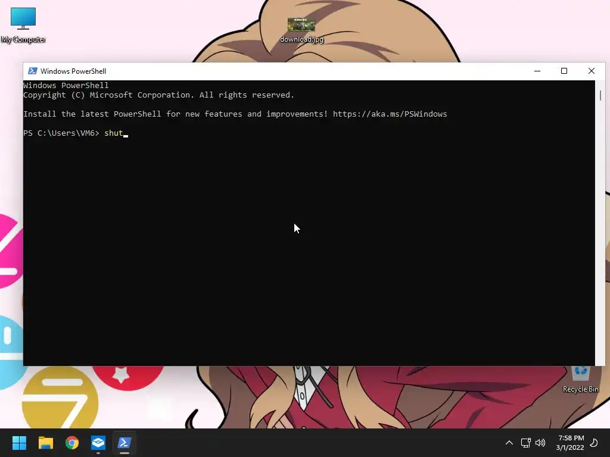Open the My Computer desktop icon
Viewport: 610px width, 457px height.
tap(23, 25)
